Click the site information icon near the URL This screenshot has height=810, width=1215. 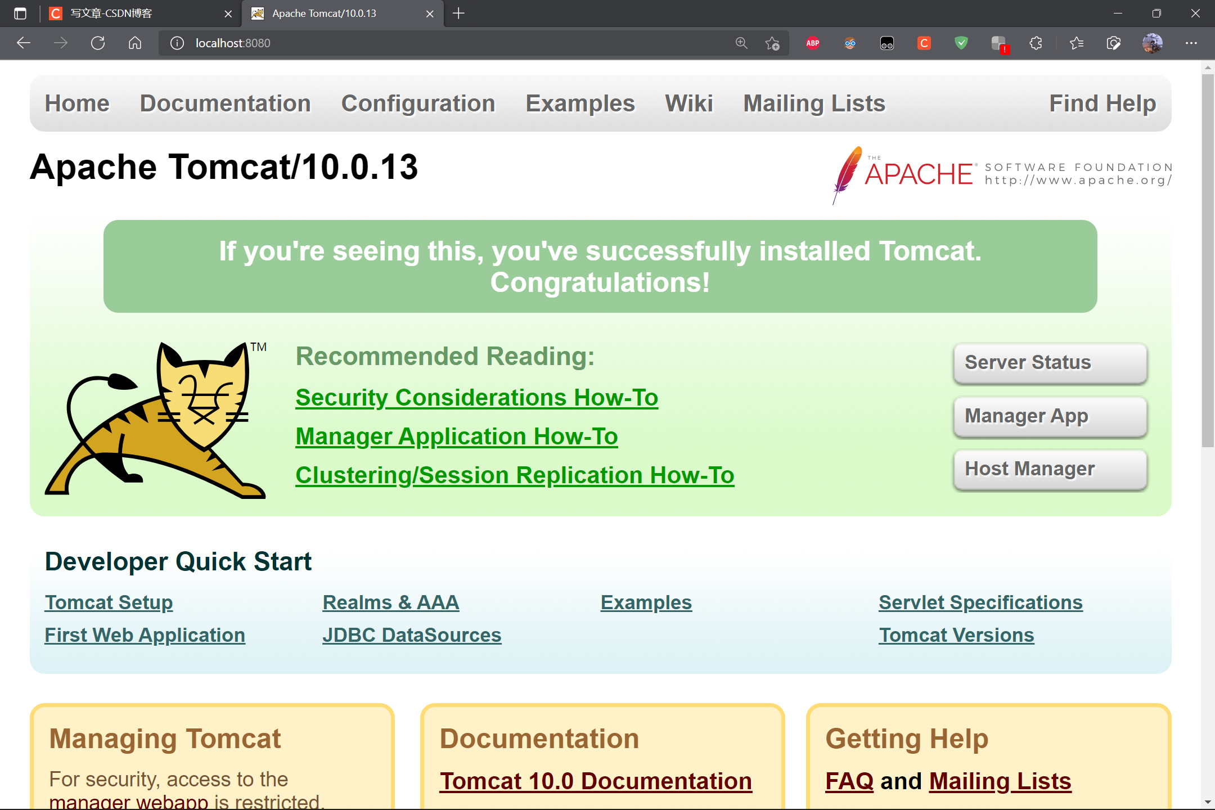pos(176,43)
